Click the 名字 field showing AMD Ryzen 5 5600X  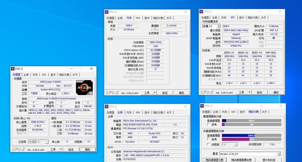(50, 82)
